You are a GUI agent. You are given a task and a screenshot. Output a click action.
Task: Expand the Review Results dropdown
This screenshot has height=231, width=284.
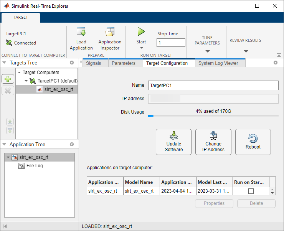(x=246, y=51)
